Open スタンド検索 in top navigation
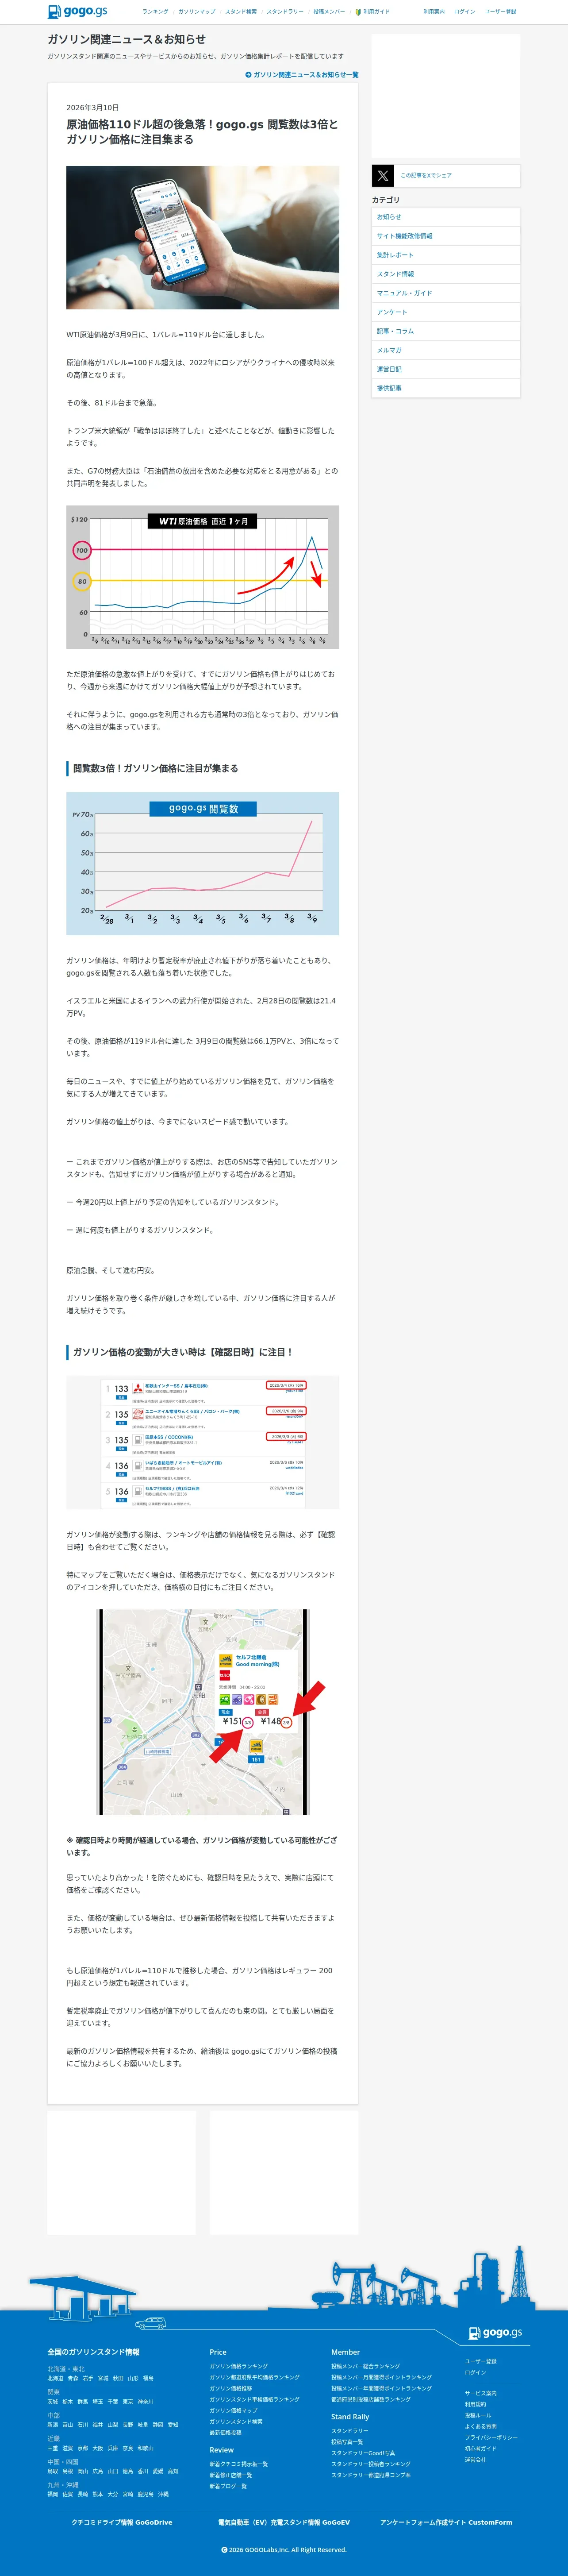The image size is (568, 2576). point(240,11)
